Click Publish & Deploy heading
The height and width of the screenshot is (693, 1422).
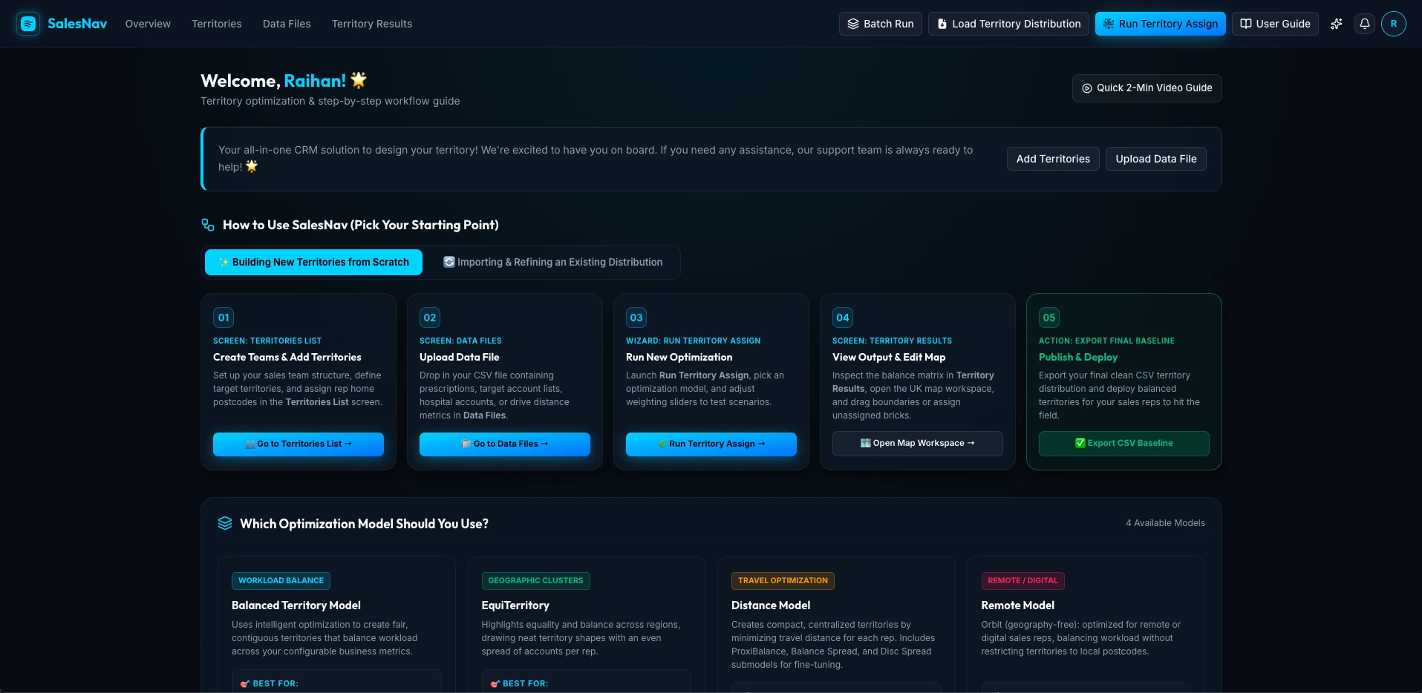click(1078, 357)
